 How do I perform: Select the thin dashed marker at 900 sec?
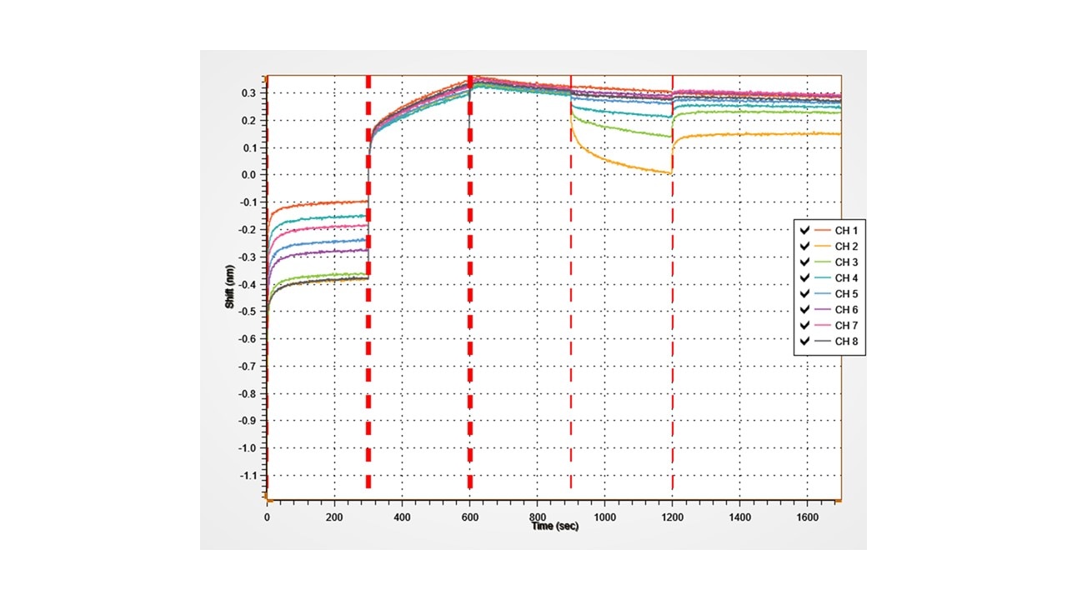click(571, 375)
